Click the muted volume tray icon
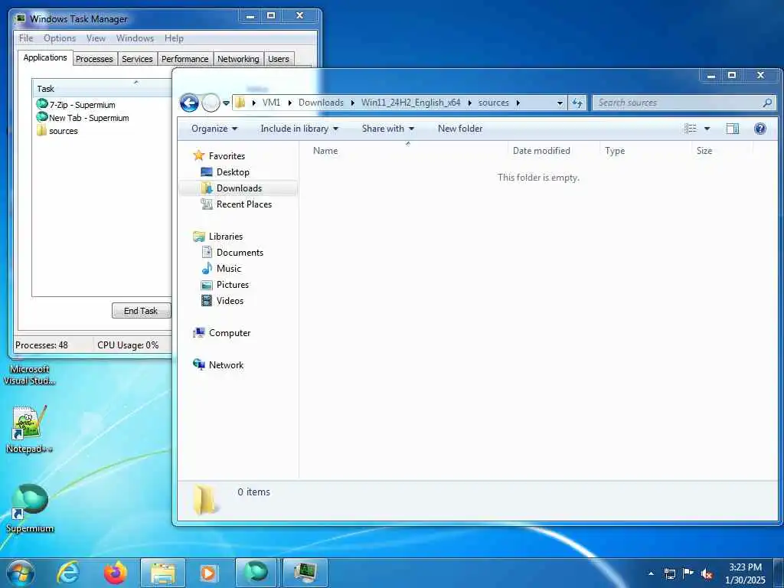This screenshot has width=784, height=588. tap(707, 573)
